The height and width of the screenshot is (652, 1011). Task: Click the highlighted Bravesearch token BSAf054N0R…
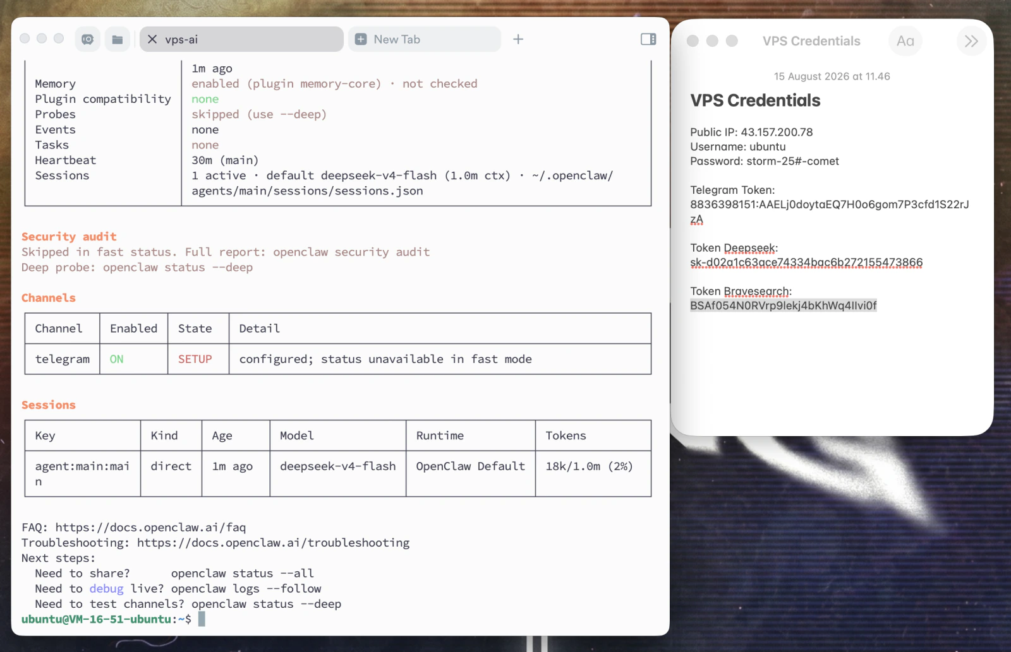[784, 305]
